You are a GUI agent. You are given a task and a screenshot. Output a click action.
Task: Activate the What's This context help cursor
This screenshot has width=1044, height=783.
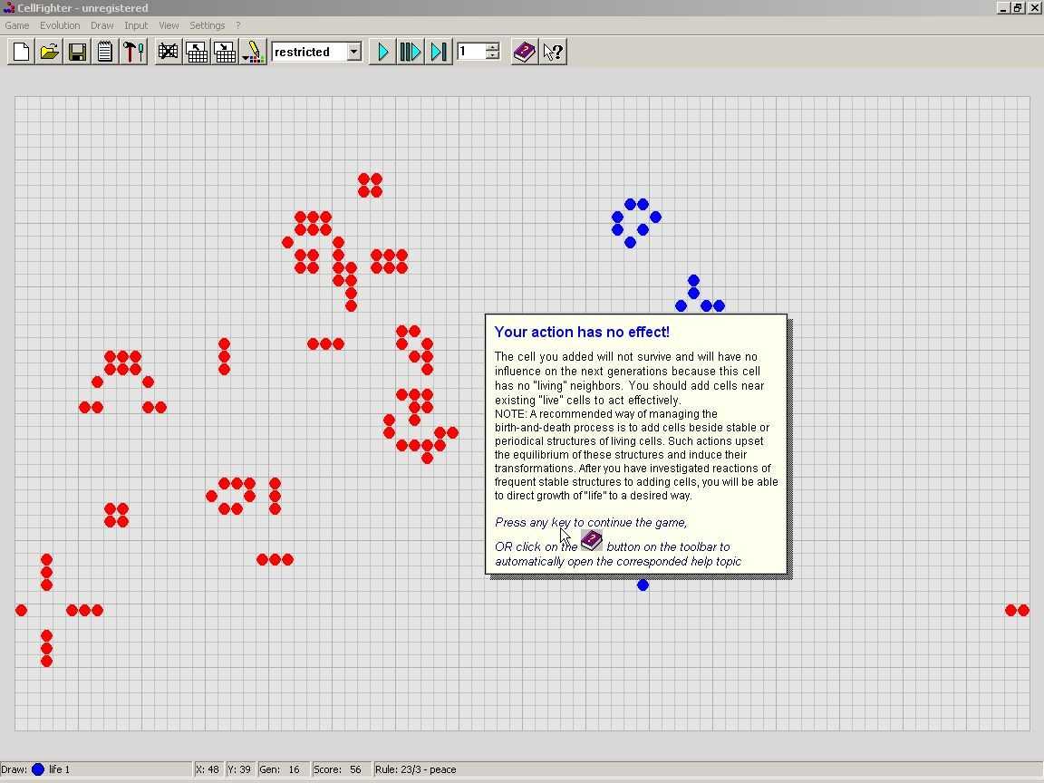click(x=552, y=52)
